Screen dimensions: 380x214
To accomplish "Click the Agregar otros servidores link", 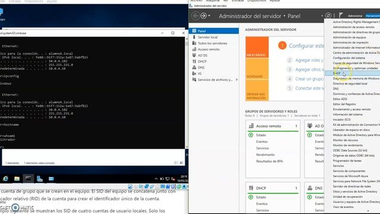I will tap(309, 70).
